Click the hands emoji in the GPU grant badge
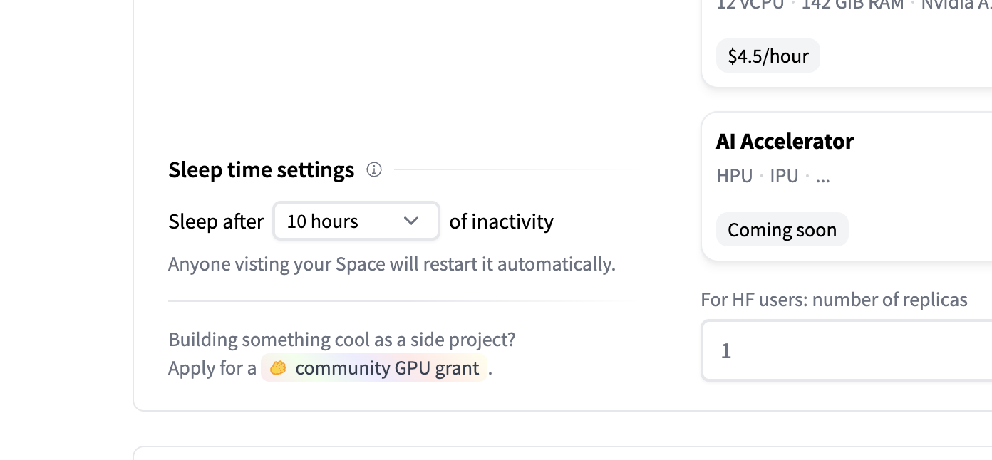Screen dimensions: 992x460 (278, 368)
